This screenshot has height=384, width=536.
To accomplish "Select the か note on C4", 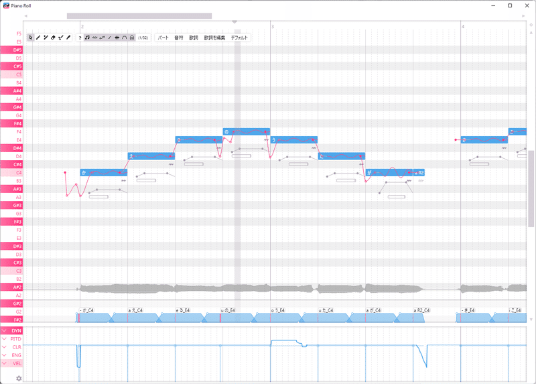I will pos(104,173).
